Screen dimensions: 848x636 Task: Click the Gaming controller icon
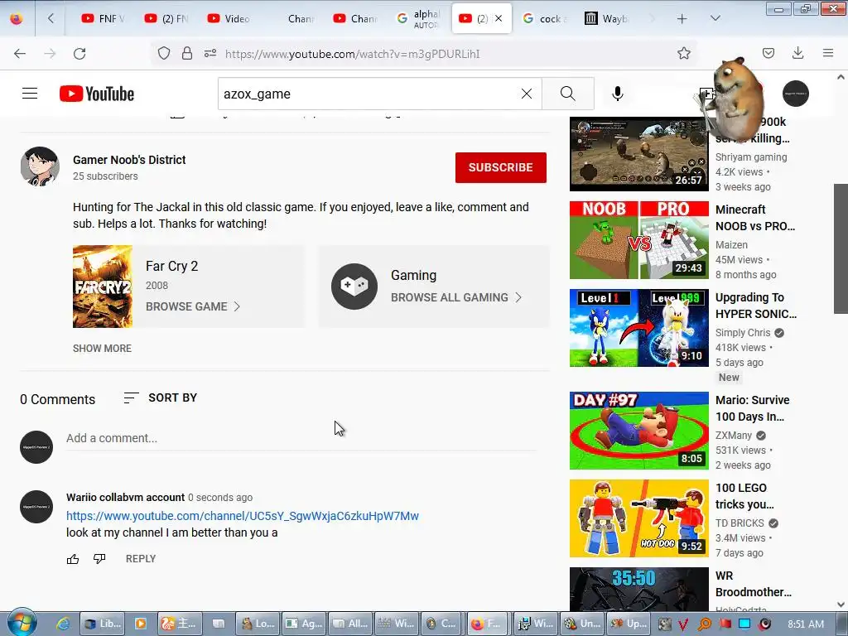coord(354,286)
